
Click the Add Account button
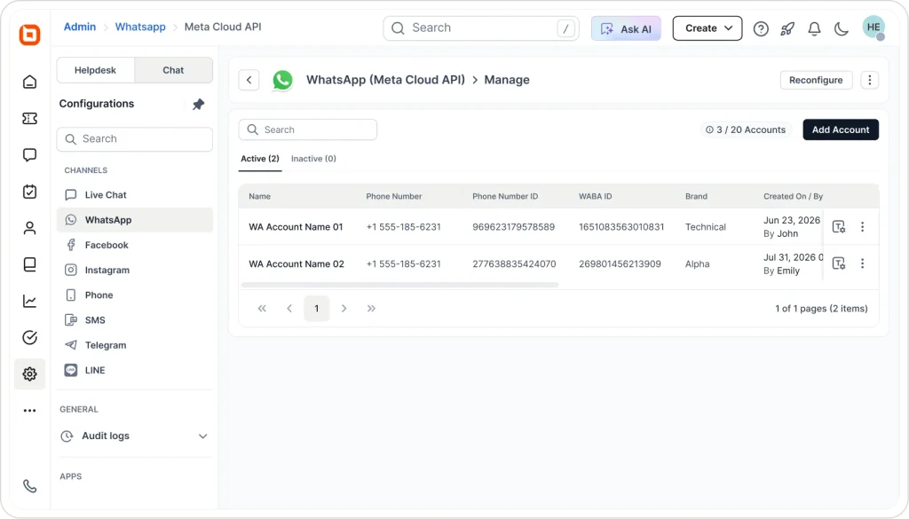coord(841,130)
